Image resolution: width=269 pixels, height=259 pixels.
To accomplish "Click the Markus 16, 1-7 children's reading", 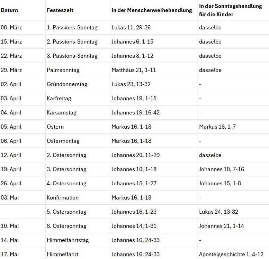I will click(218, 127).
